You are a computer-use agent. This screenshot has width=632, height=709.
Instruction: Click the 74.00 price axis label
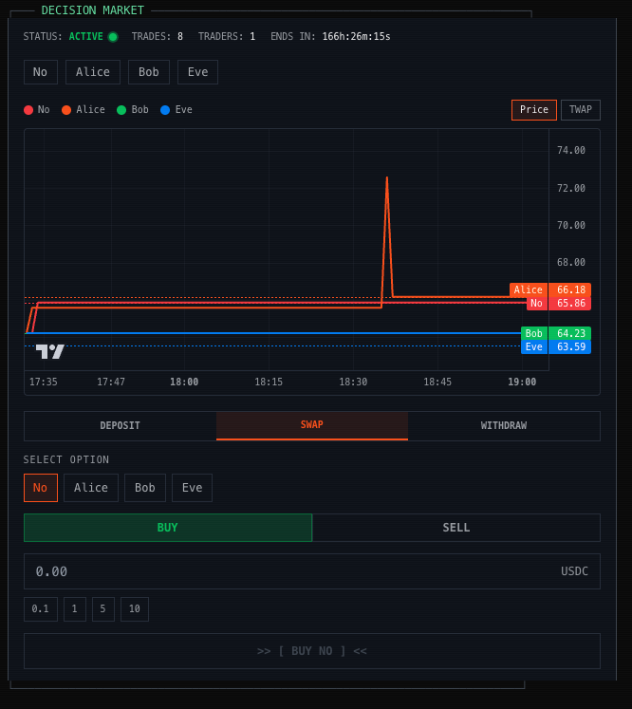tap(571, 150)
